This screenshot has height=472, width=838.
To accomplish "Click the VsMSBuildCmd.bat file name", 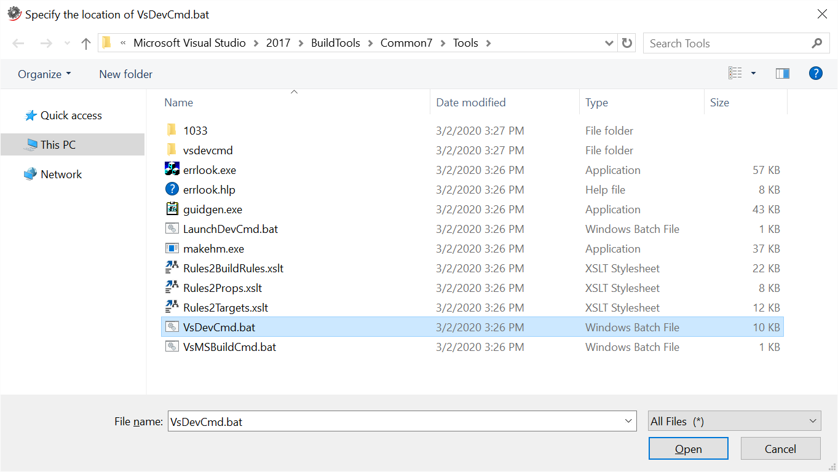I will point(230,347).
